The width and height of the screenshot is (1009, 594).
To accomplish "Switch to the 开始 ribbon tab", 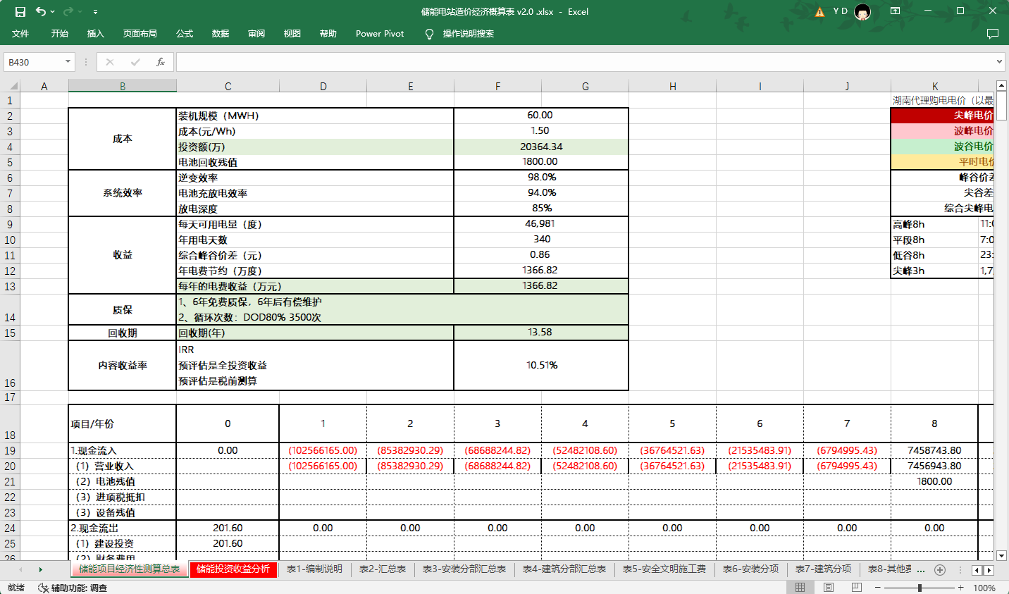I will tap(60, 34).
